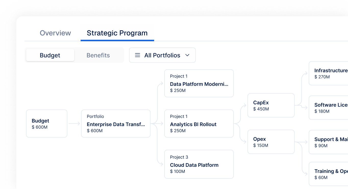Open the Cloud Data Platform project card

pyautogui.click(x=199, y=164)
